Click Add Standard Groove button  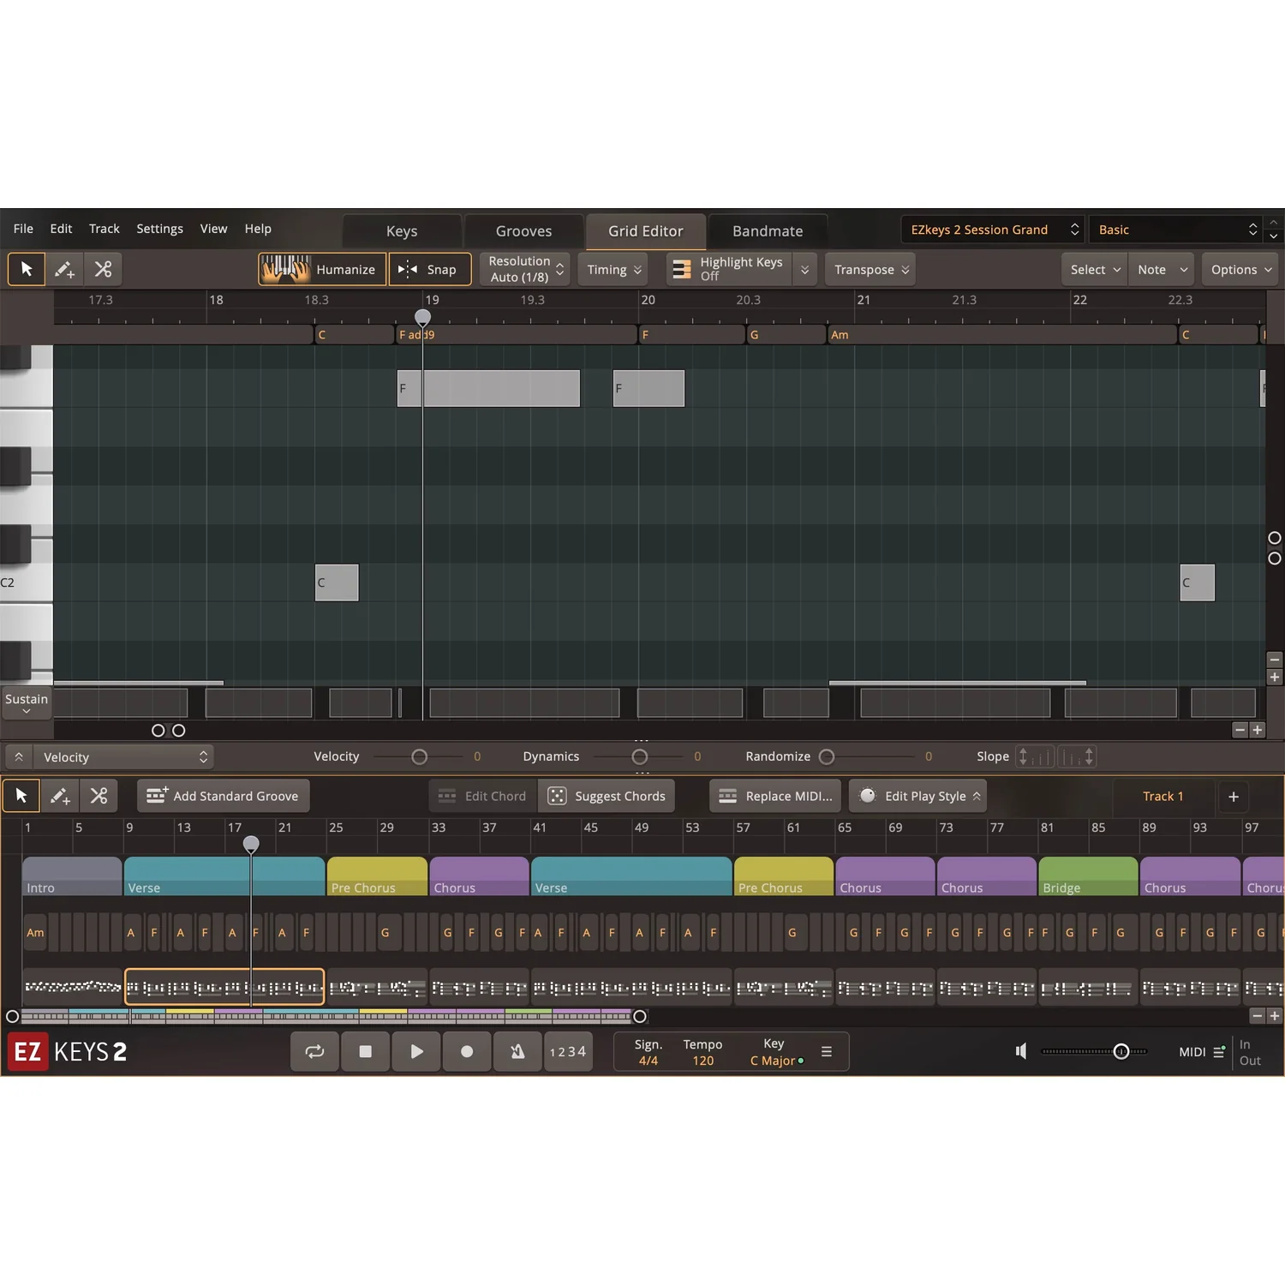coord(223,796)
